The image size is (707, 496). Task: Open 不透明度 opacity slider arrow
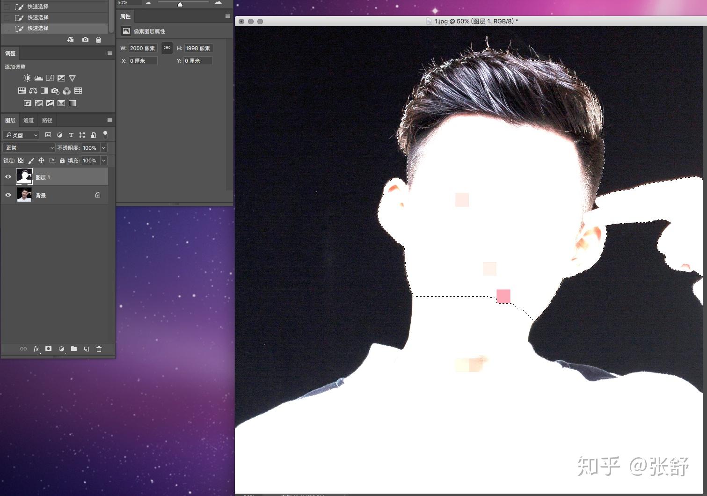[104, 148]
